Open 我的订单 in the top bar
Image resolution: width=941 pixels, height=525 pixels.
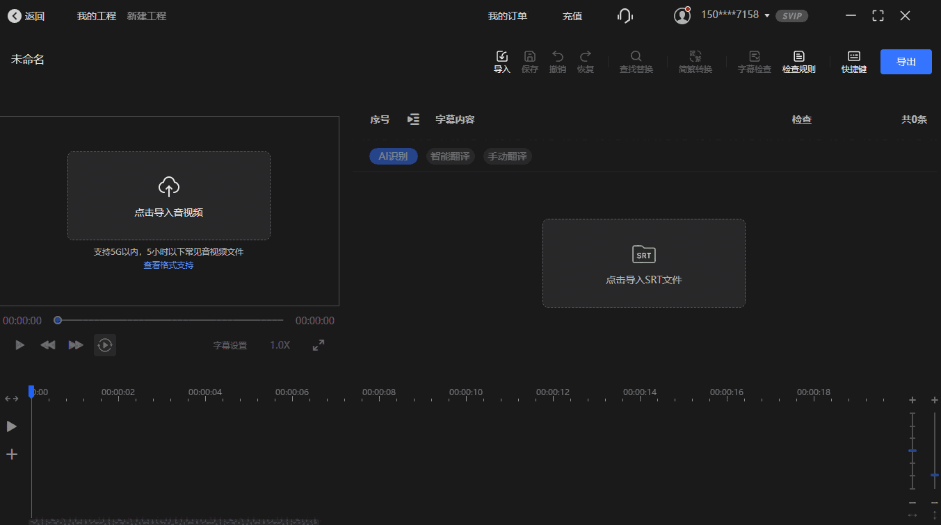click(x=508, y=16)
